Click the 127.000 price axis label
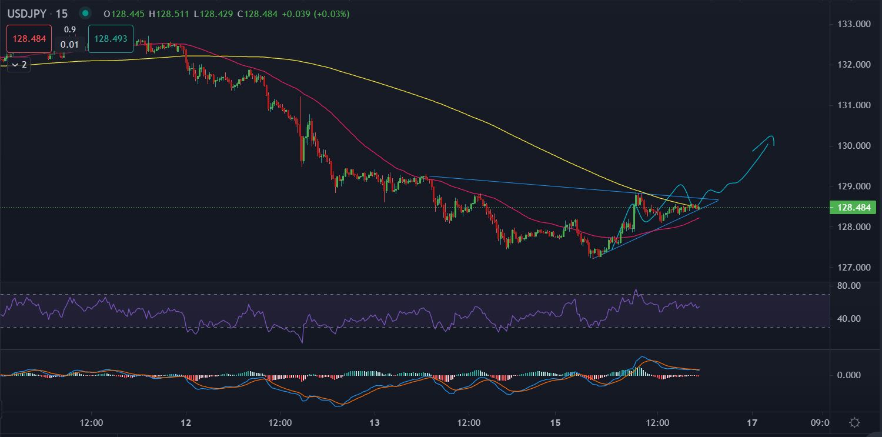The height and width of the screenshot is (437, 882). pos(853,268)
